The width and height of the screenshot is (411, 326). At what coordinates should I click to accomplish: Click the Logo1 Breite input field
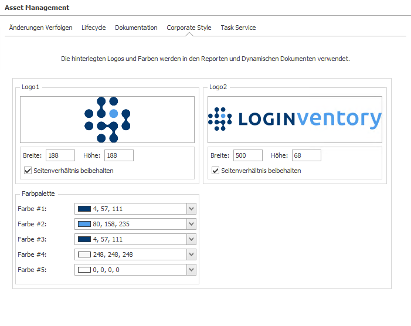60,155
